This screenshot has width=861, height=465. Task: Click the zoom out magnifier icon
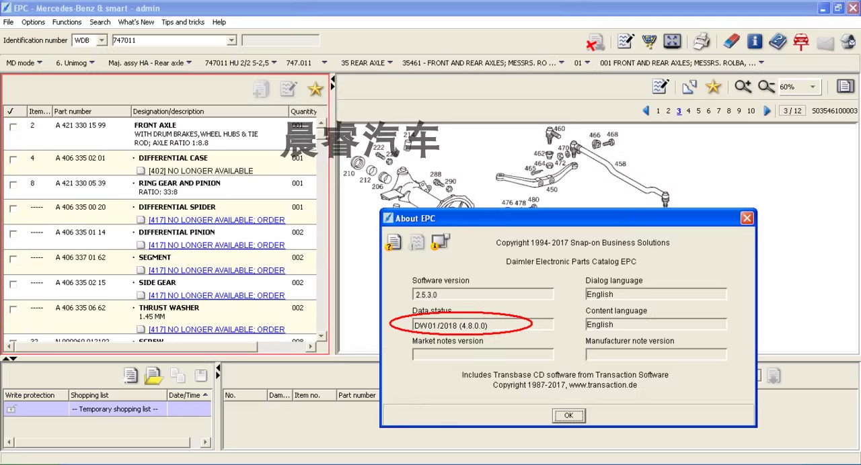tap(766, 87)
